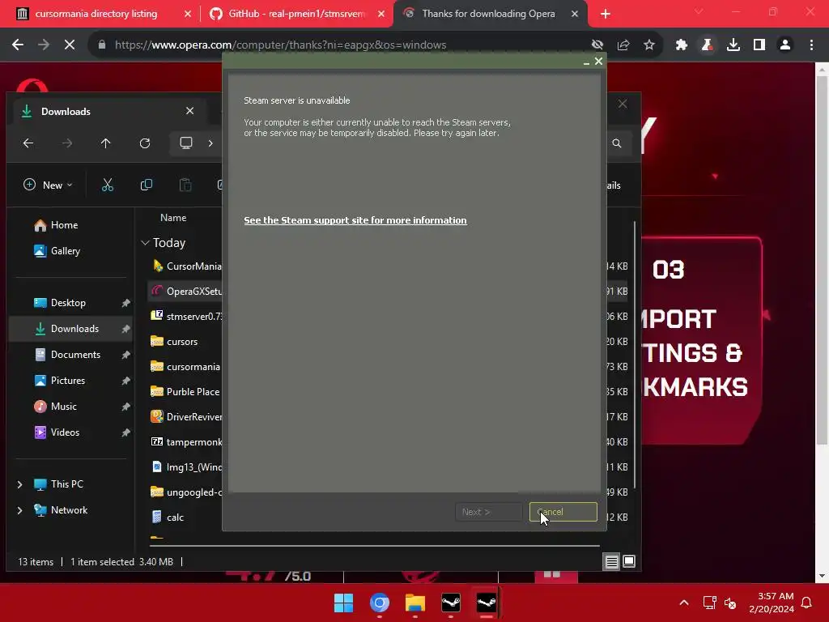Screen dimensions: 829x622
Task: Expand Network tree node
Action: click(19, 510)
